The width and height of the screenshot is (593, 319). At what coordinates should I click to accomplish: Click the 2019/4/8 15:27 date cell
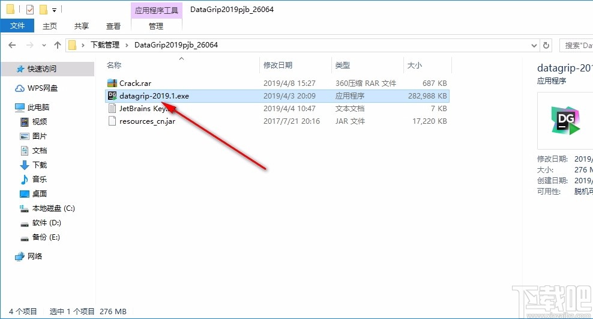pos(289,84)
